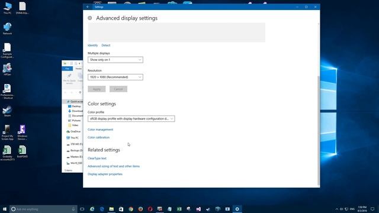Select Video in File Explorer sidebar
Screen dimensions: 379x213
[x=73, y=125]
